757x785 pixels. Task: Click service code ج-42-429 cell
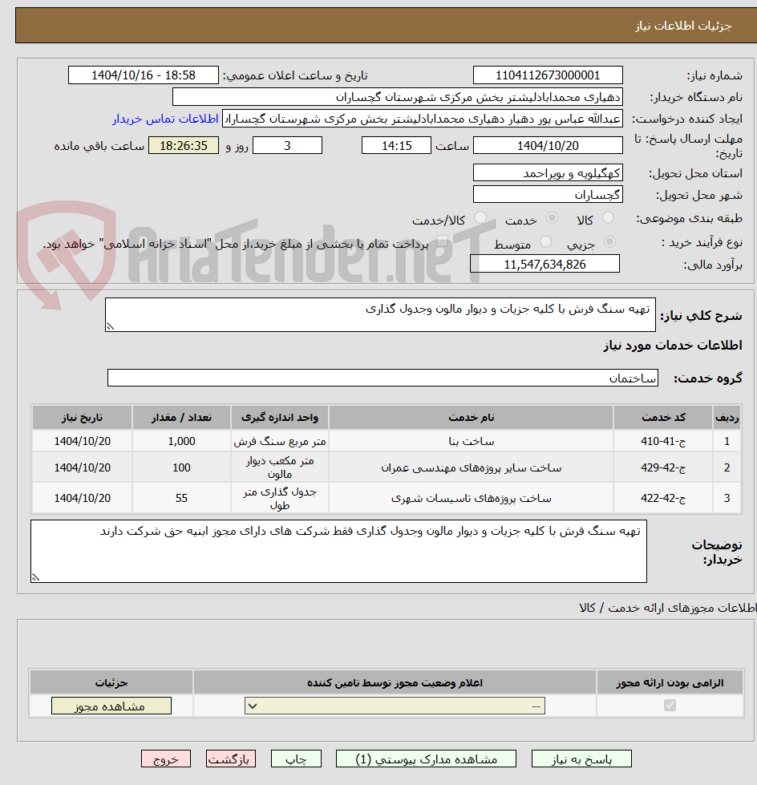coord(663,467)
